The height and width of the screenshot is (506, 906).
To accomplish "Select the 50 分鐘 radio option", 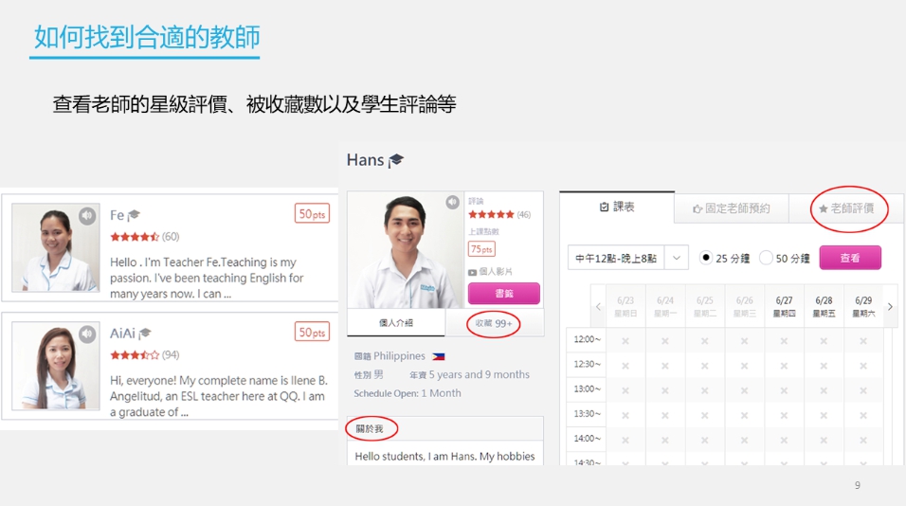I will coord(767,258).
